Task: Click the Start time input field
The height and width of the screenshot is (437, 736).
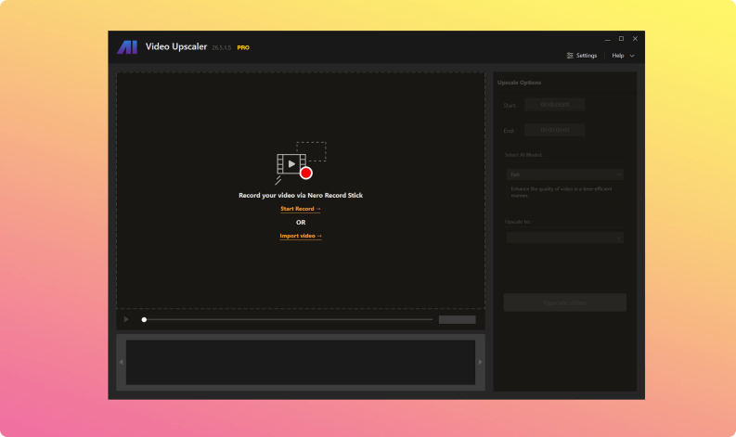Action: tap(554, 105)
